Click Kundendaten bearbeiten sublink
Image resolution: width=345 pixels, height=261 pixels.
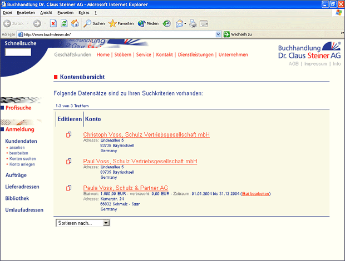pyautogui.click(x=19, y=153)
